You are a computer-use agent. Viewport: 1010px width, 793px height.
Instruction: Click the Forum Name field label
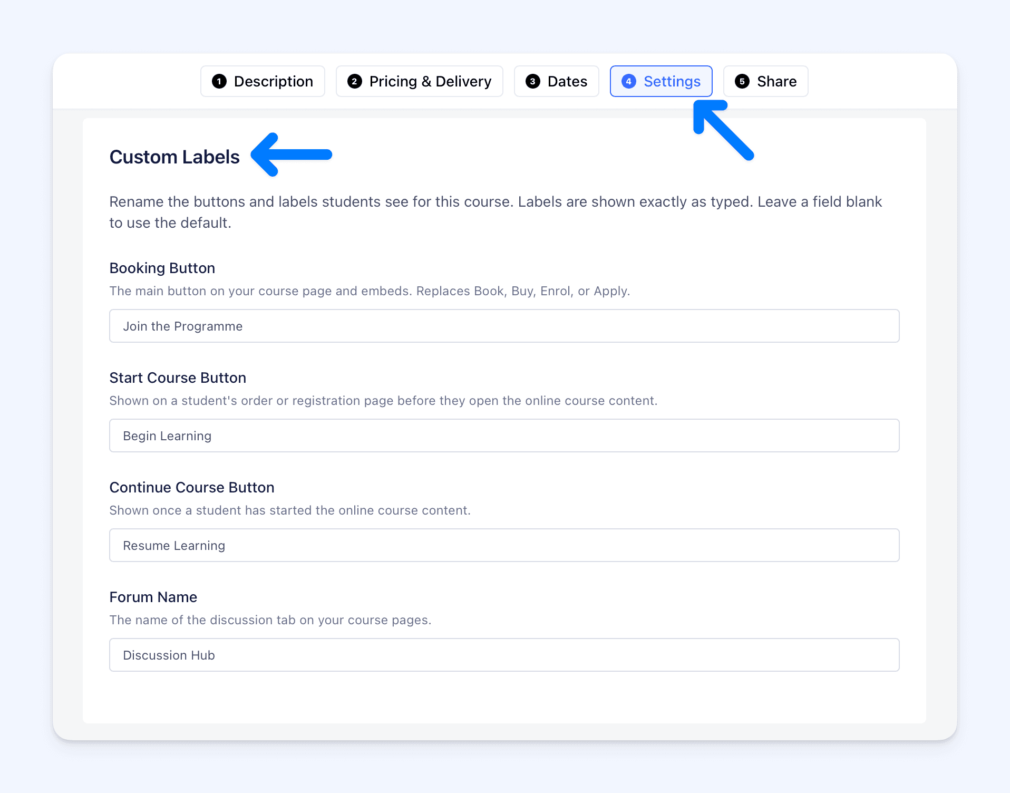[153, 597]
